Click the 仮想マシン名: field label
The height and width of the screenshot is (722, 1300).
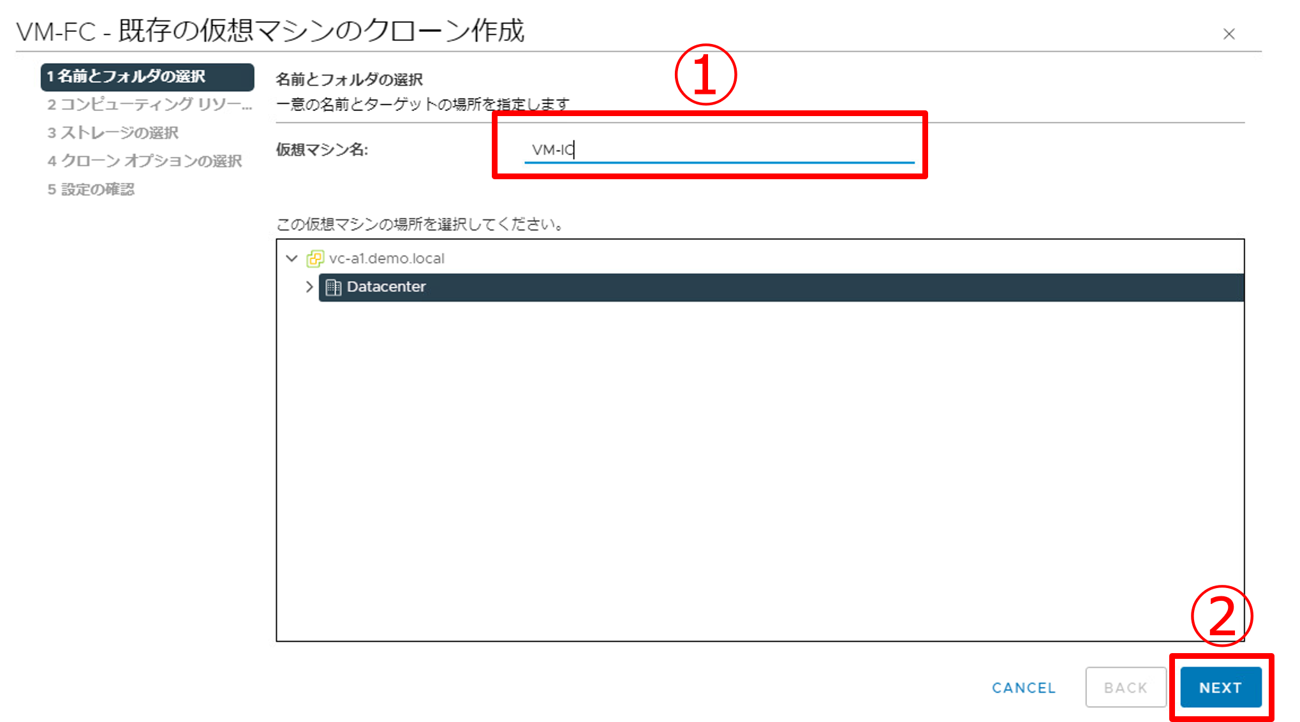click(321, 150)
